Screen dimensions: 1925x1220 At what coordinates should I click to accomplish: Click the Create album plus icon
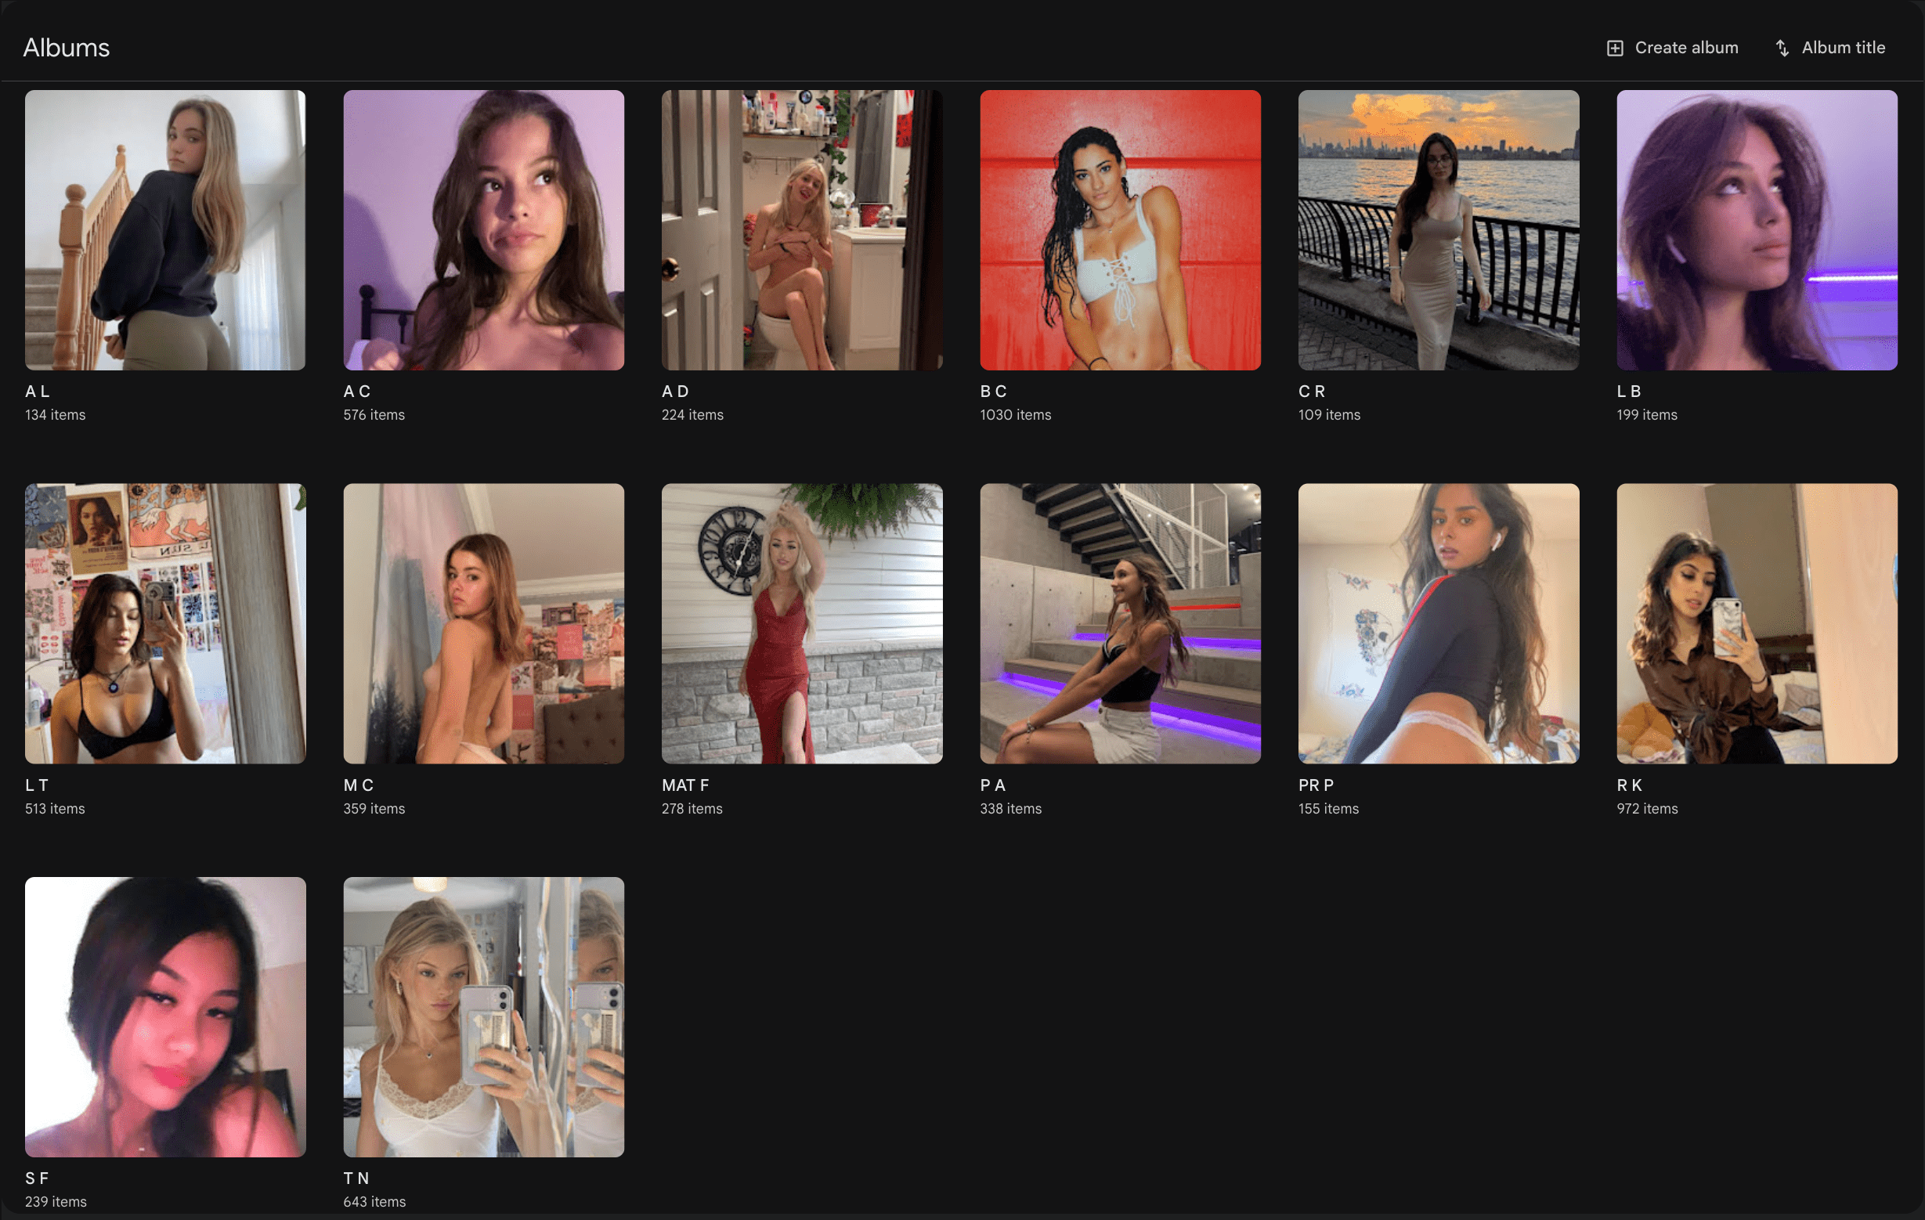pos(1614,48)
